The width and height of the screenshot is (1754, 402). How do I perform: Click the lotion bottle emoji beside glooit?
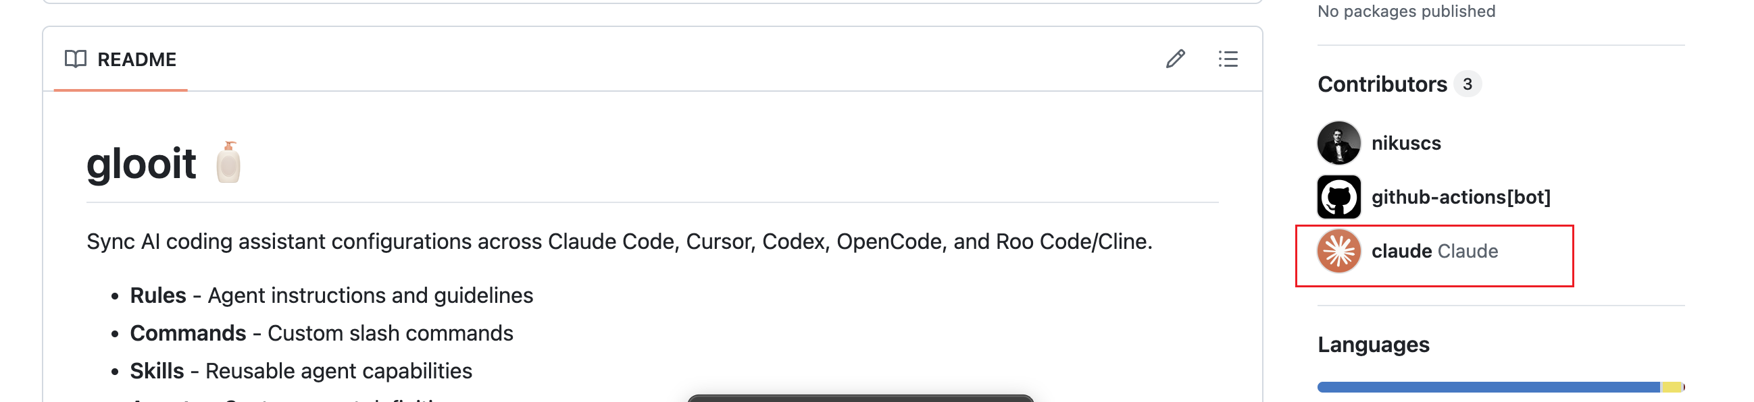[228, 163]
